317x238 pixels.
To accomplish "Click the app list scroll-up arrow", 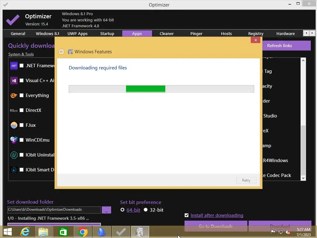I will click(303, 60).
